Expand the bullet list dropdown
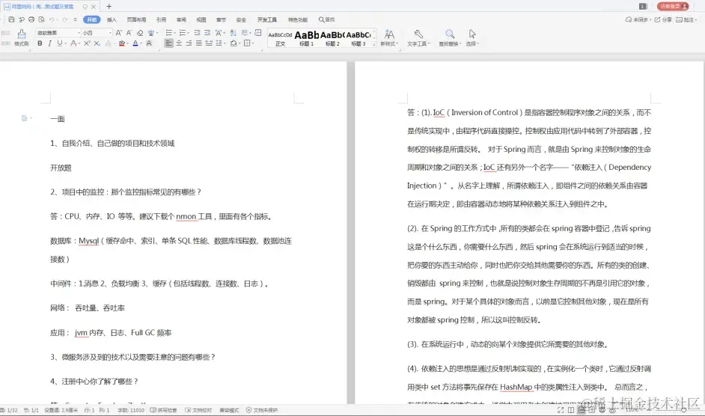This screenshot has width=705, height=416. tap(174, 33)
